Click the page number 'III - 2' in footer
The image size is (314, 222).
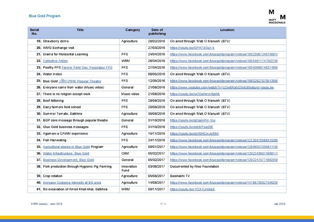pos(163,204)
